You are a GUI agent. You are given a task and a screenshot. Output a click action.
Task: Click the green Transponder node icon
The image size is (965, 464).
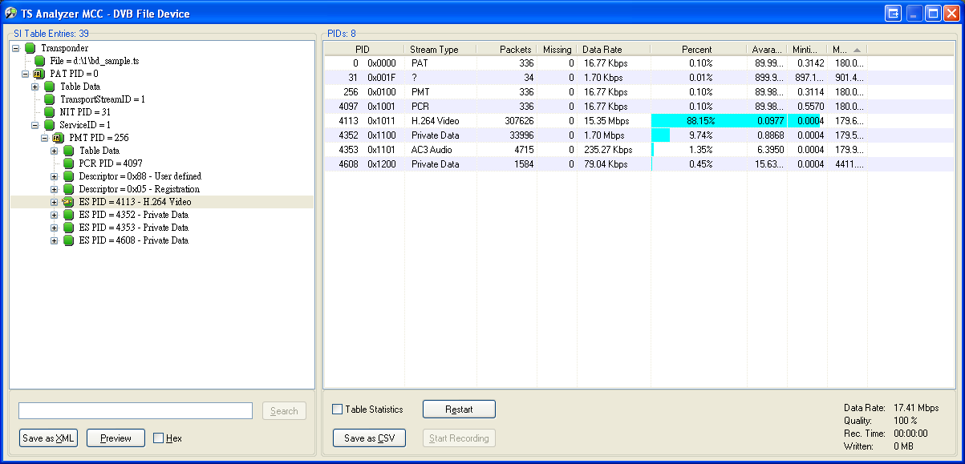pyautogui.click(x=30, y=48)
